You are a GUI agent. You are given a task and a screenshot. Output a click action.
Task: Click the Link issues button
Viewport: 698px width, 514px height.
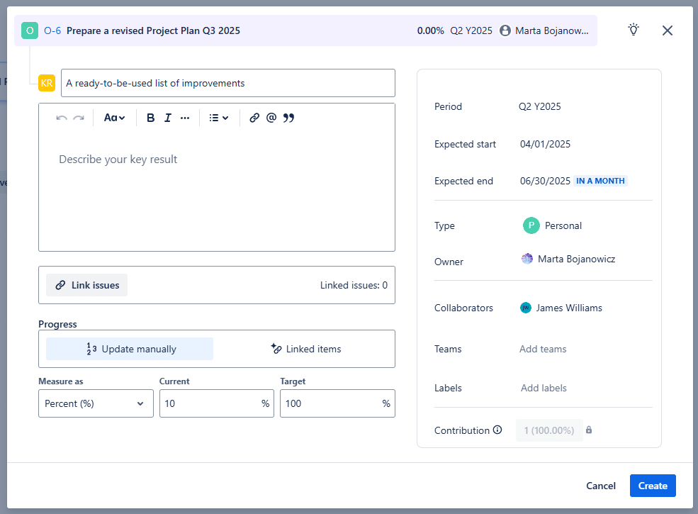[x=87, y=285]
